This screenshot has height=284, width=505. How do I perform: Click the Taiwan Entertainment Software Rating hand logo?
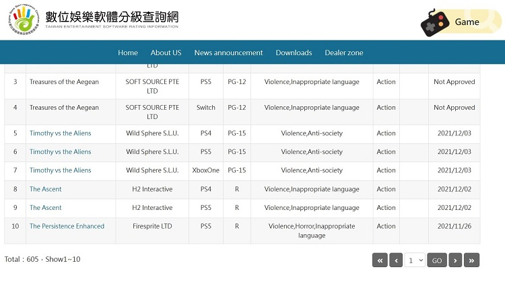click(24, 20)
